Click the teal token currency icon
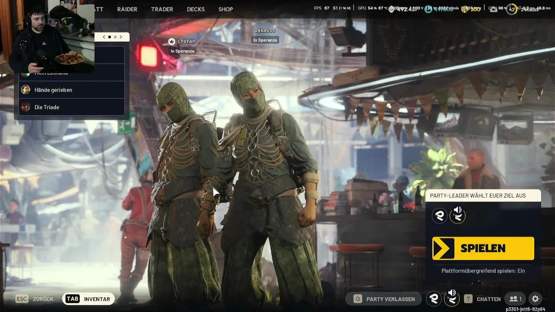555x312 pixels. [428, 9]
